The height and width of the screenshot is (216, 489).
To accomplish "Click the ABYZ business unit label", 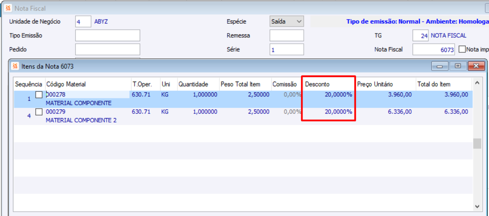I will tap(101, 21).
